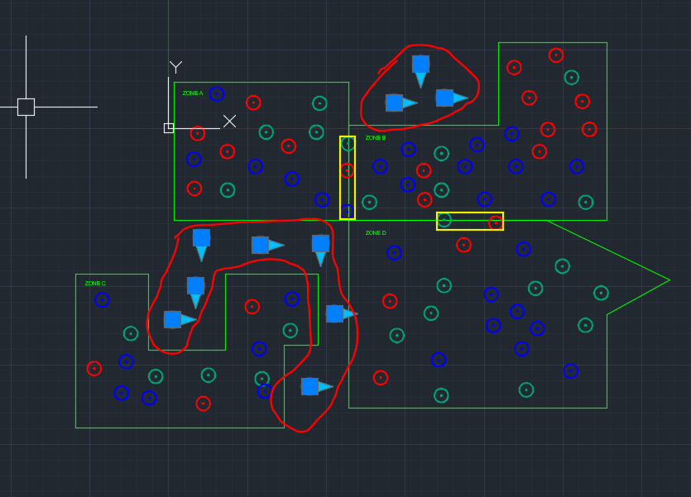The height and width of the screenshot is (497, 691).
Task: Select the ZONE C text label
Action: point(95,284)
